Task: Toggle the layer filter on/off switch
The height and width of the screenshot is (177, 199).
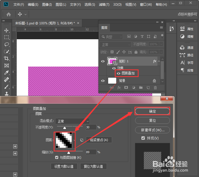Action: (162, 37)
